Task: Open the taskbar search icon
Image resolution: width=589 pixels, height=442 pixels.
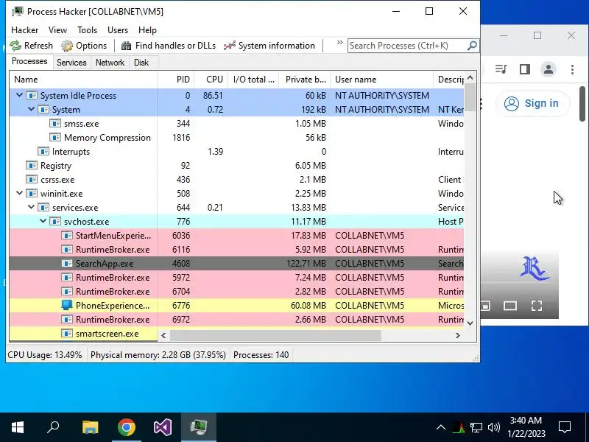Action: pos(53,427)
